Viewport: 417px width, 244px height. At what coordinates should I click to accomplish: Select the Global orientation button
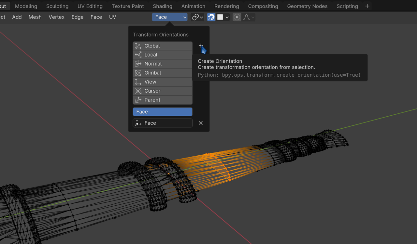162,46
